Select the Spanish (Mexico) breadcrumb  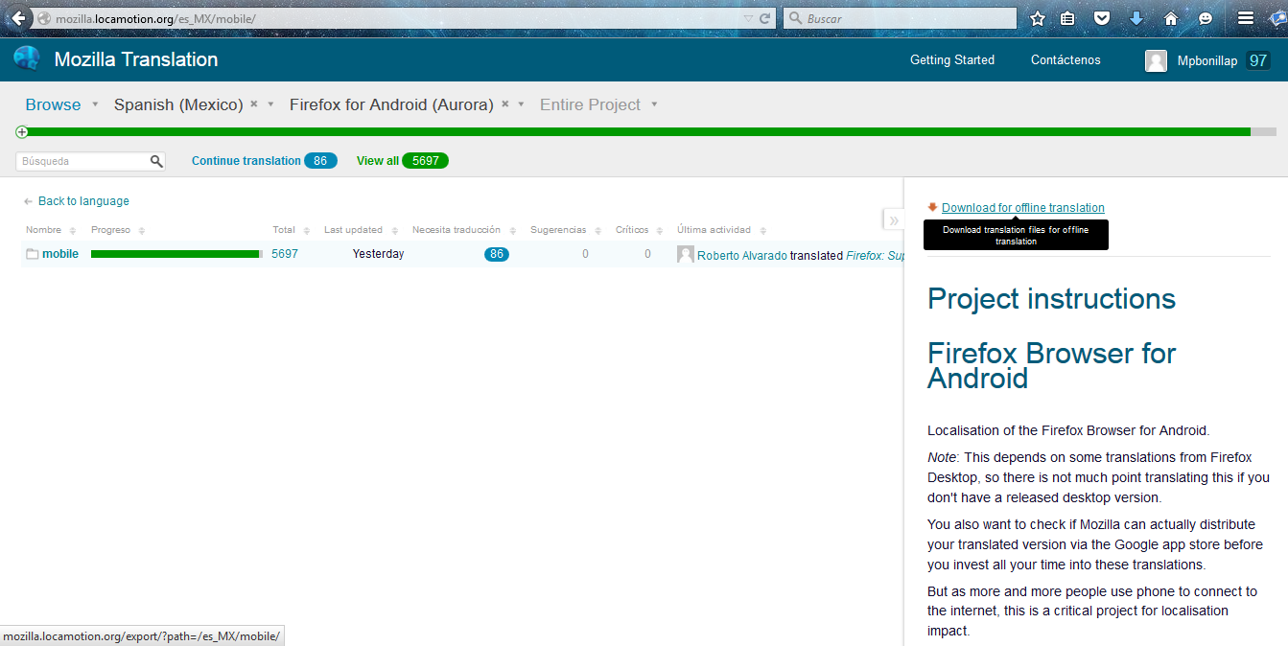coord(178,104)
